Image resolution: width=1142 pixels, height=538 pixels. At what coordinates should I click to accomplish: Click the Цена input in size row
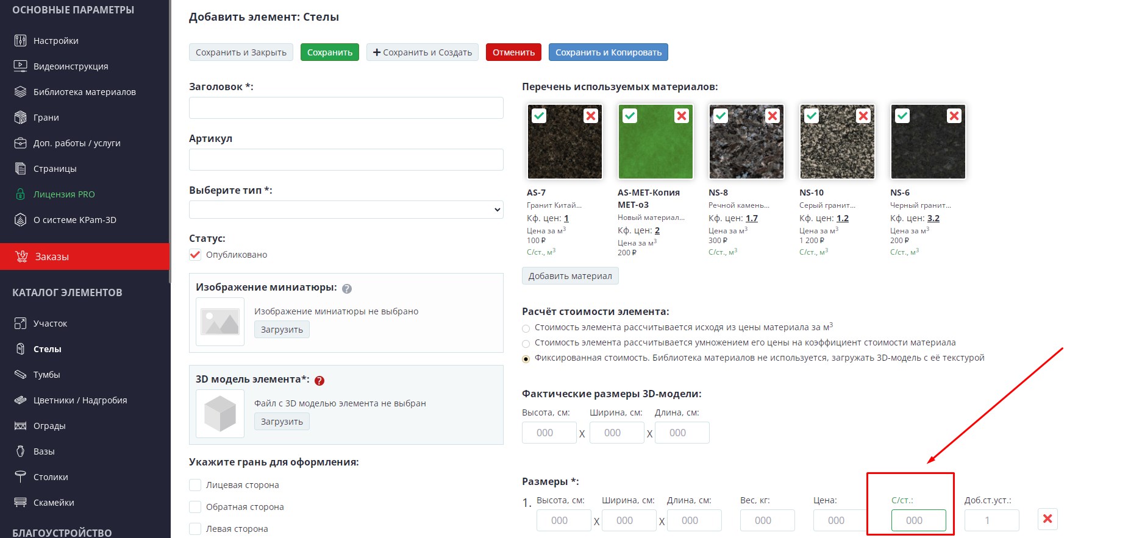pyautogui.click(x=841, y=520)
